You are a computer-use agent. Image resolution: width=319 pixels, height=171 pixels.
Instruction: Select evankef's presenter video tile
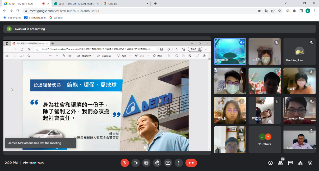coord(230,52)
